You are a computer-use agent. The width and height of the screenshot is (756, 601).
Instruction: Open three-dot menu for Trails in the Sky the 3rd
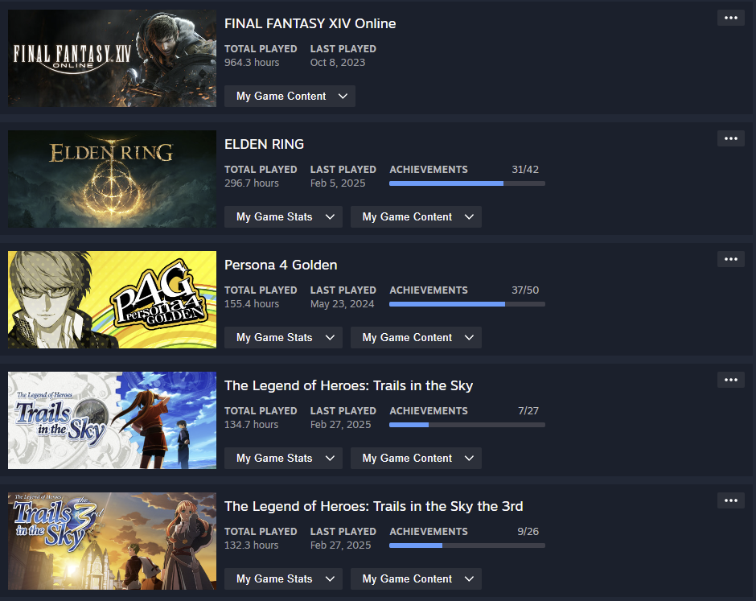pos(731,500)
